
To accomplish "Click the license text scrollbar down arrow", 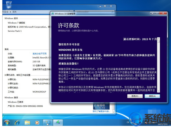I will point(159,91).
